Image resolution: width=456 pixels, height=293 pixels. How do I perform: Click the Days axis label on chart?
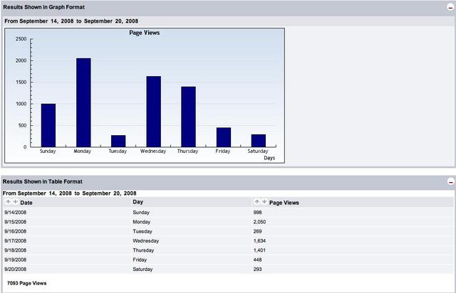tap(269, 158)
